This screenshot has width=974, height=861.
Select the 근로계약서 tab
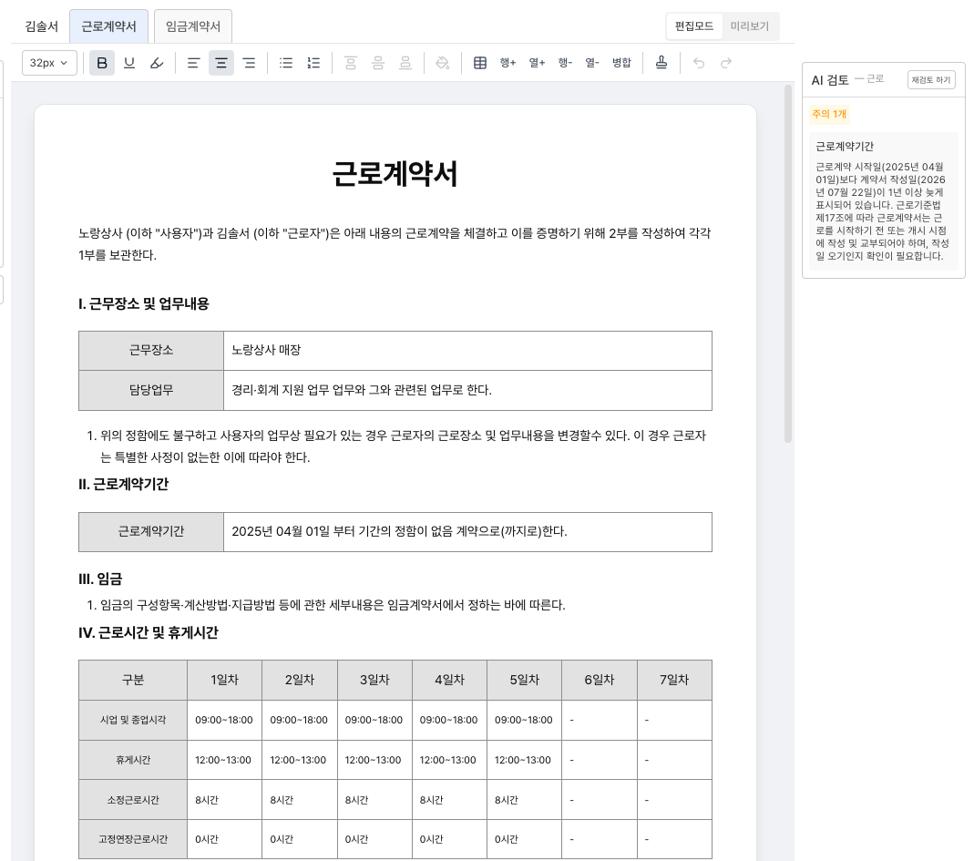(108, 26)
